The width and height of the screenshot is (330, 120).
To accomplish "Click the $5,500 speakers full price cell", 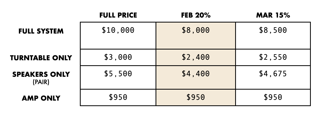I will tap(118, 74).
